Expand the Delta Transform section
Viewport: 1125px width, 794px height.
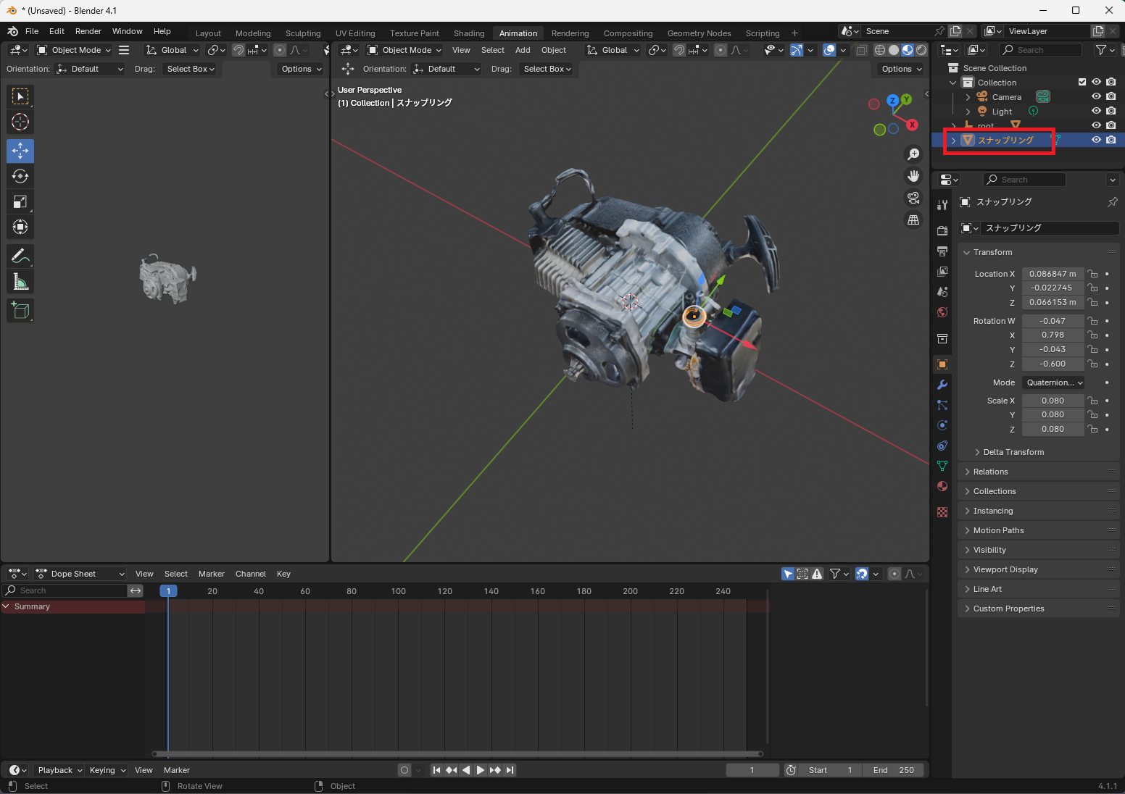[1013, 452]
